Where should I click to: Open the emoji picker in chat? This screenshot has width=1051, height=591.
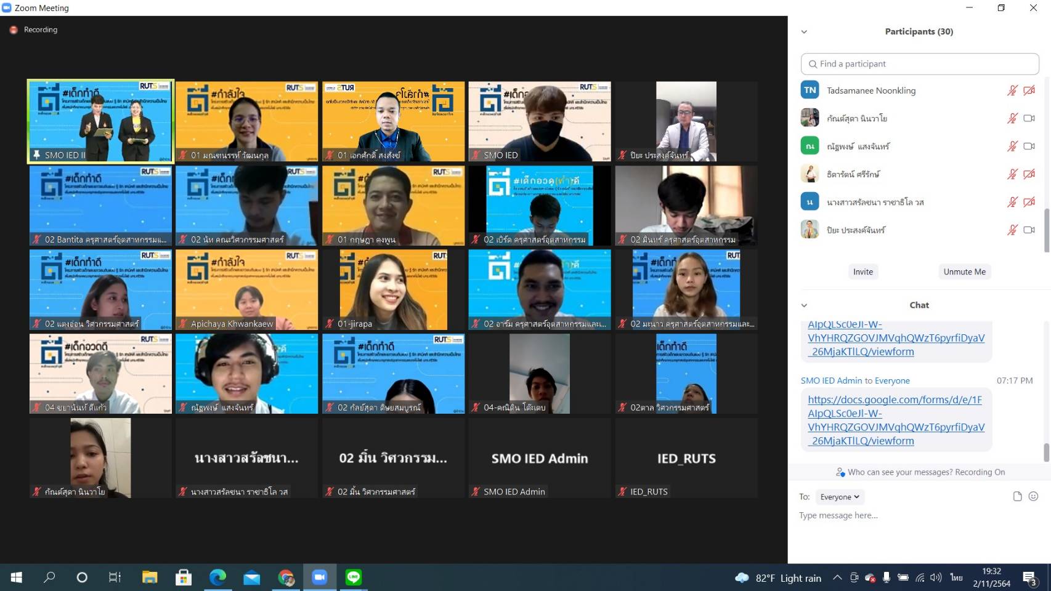1034,497
